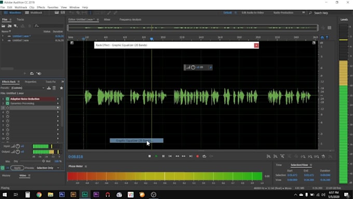Open the Favorites menu
353x199 pixels.
[53, 7]
